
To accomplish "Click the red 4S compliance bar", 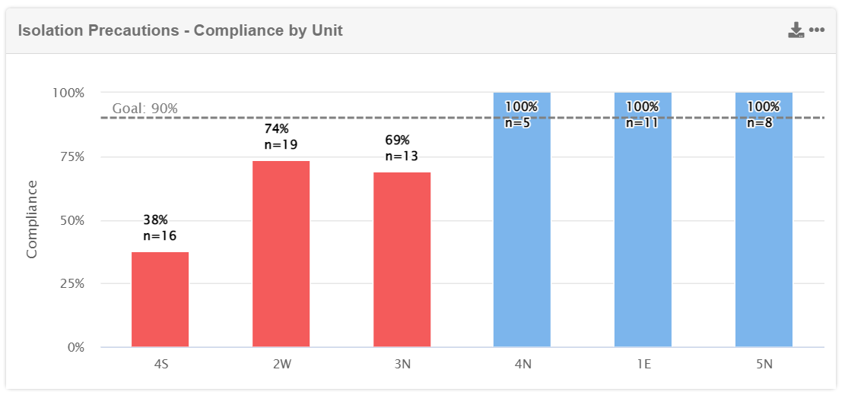I will 160,299.
